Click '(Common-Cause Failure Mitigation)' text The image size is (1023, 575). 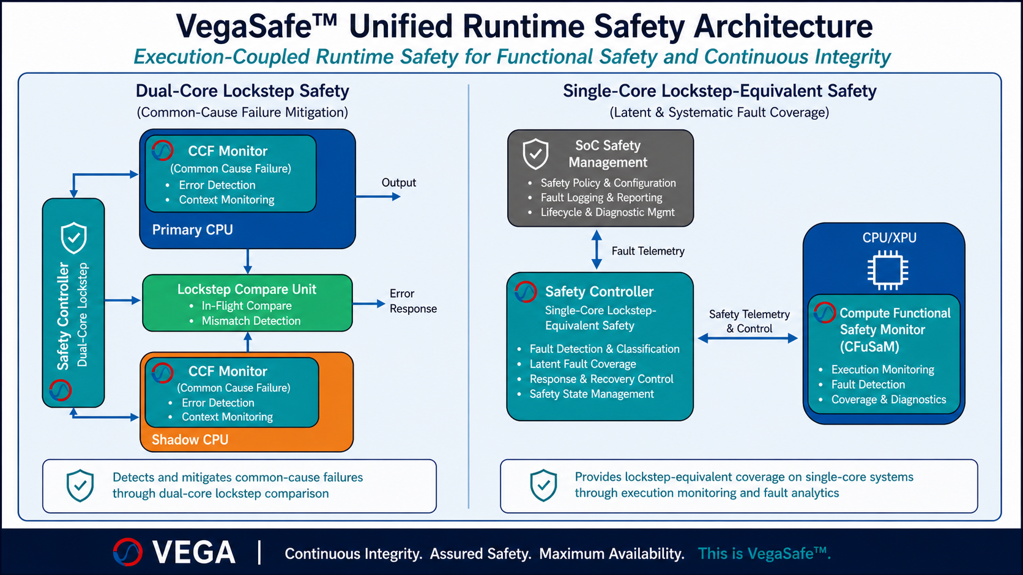point(242,112)
